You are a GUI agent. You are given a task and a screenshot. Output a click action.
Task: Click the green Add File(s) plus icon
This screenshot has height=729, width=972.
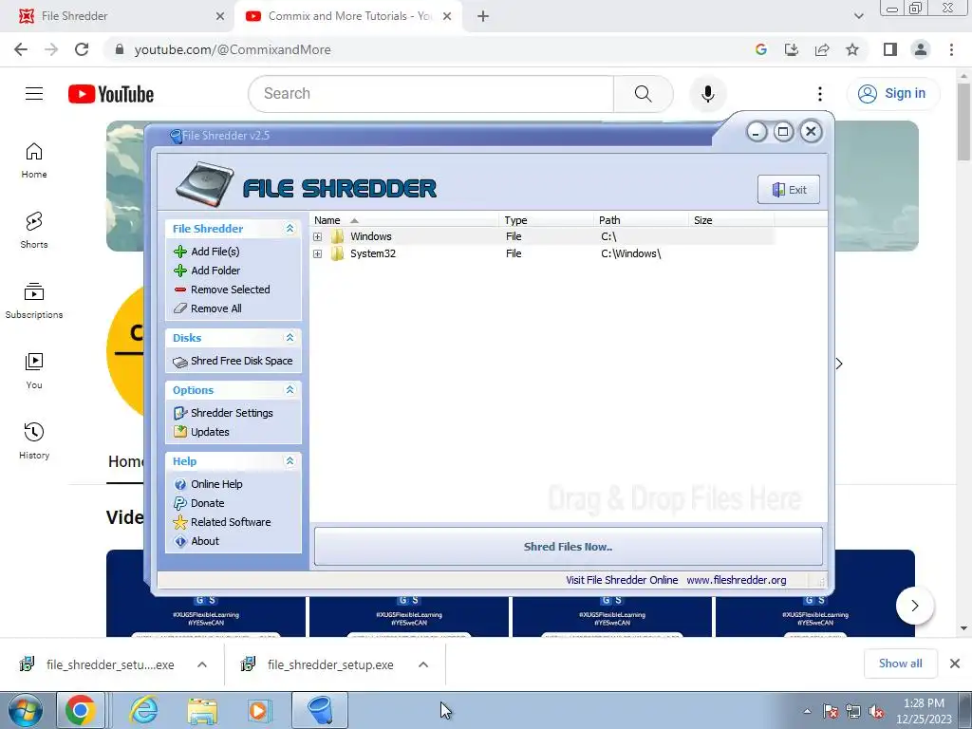[180, 252]
